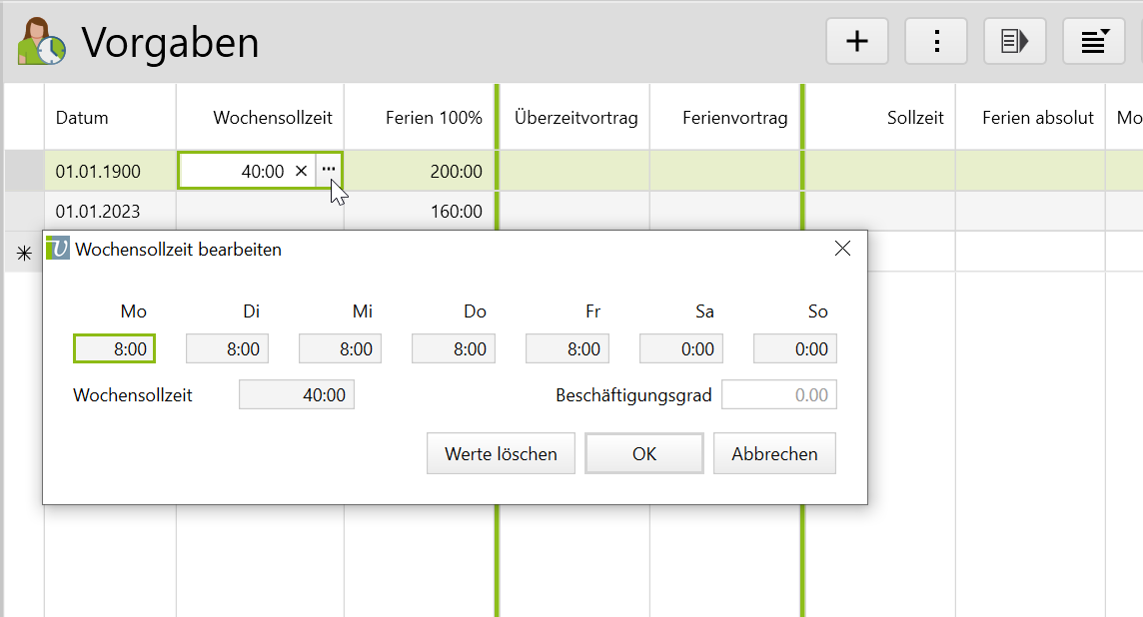Viewport: 1143px width, 617px height.
Task: Focus the Mo hours input field
Action: (115, 348)
